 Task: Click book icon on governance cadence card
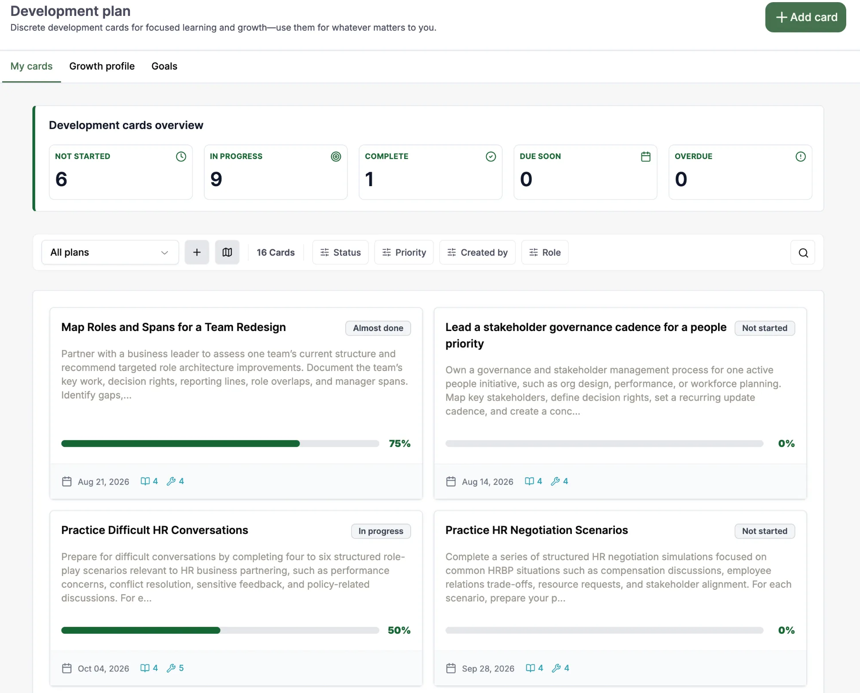(529, 481)
